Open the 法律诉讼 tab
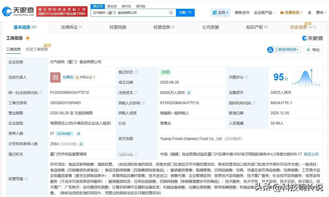Image resolution: width=329 pixels, height=197 pixels. pyautogui.click(x=71, y=27)
